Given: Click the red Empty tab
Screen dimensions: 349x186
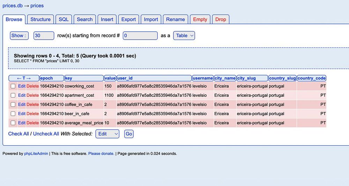Looking at the screenshot, I should click(x=200, y=19).
